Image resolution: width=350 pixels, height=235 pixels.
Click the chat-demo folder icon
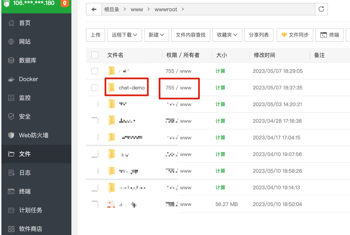(111, 88)
